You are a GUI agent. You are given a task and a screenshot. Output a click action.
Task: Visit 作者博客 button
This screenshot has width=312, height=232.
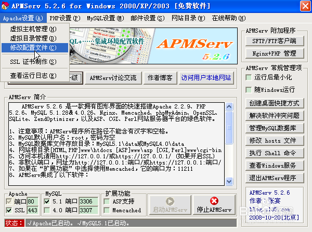(160, 78)
